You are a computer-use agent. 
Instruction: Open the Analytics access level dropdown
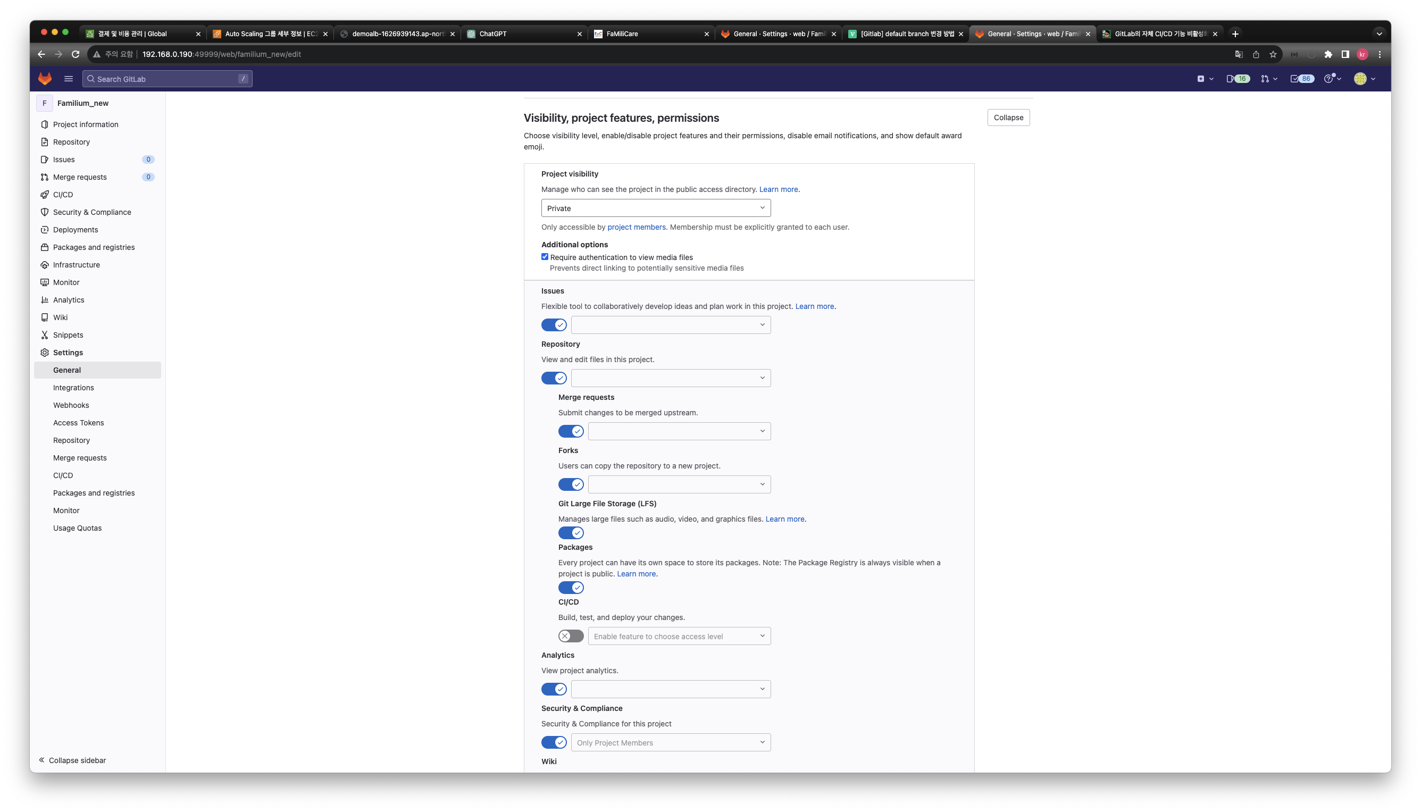click(x=671, y=689)
